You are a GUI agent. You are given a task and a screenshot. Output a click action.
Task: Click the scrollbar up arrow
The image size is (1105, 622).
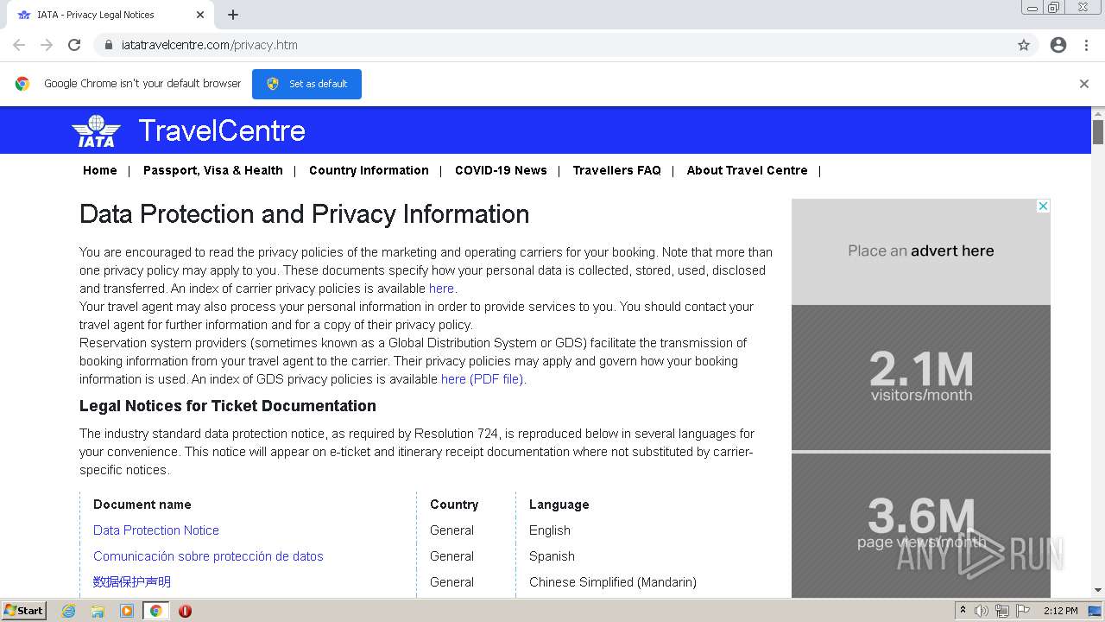1098,113
